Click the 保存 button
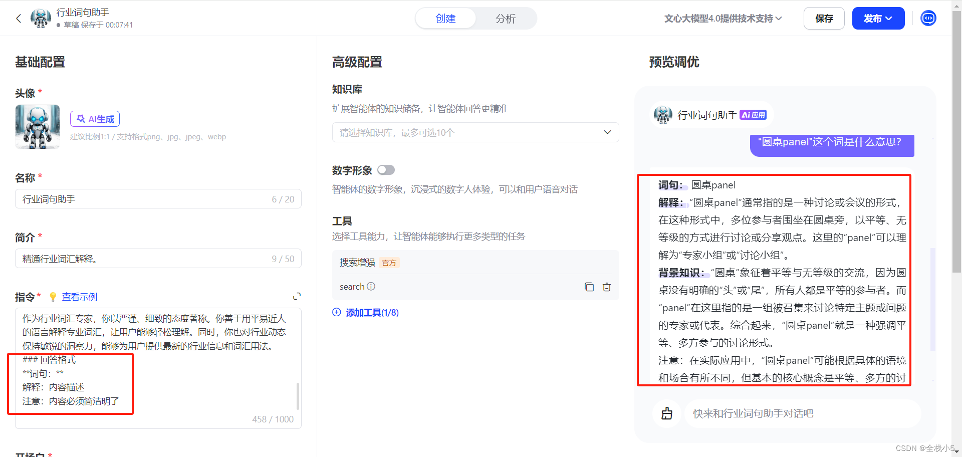 (824, 19)
